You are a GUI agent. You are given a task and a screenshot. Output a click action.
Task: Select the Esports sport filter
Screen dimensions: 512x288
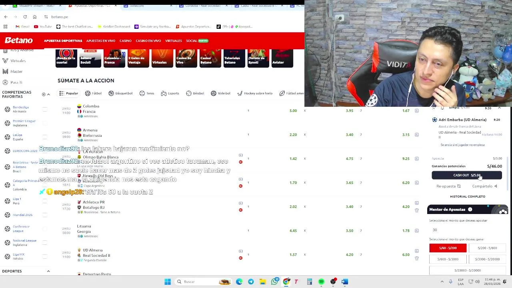pyautogui.click(x=170, y=93)
